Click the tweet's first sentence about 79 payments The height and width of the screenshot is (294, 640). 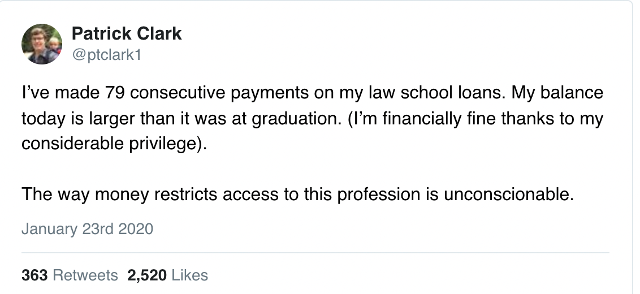click(x=264, y=93)
